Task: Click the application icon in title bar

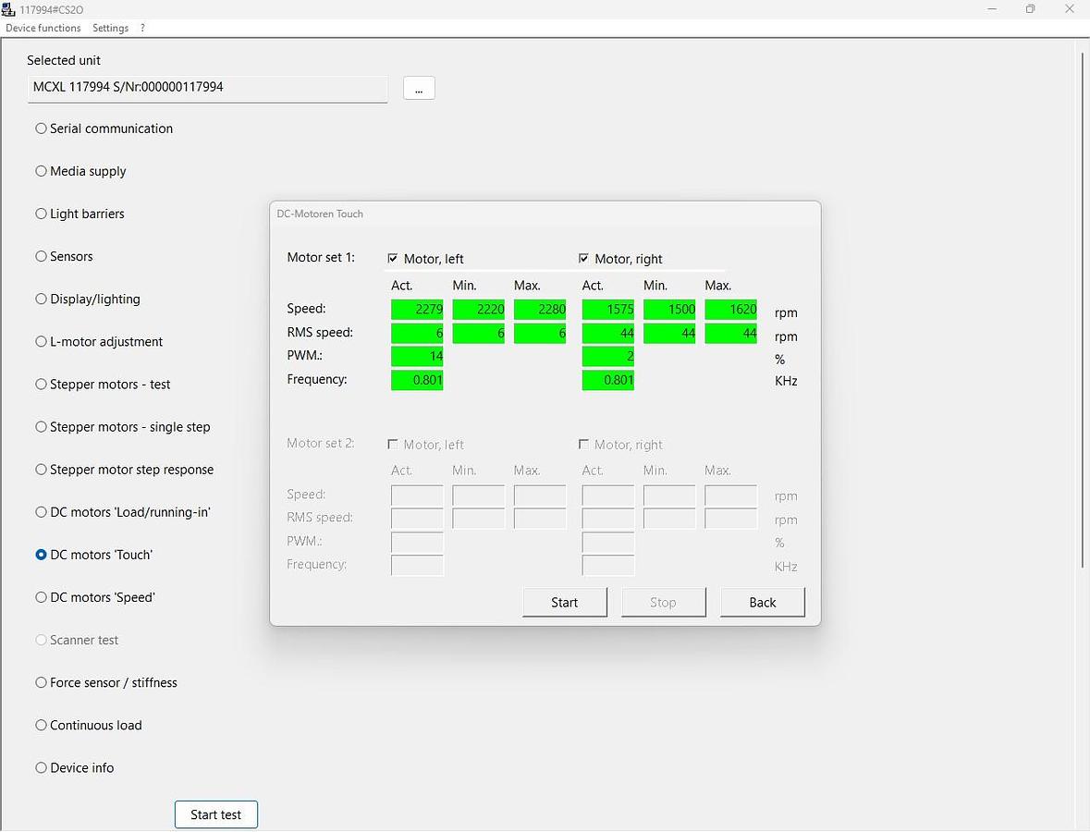Action: (8, 9)
